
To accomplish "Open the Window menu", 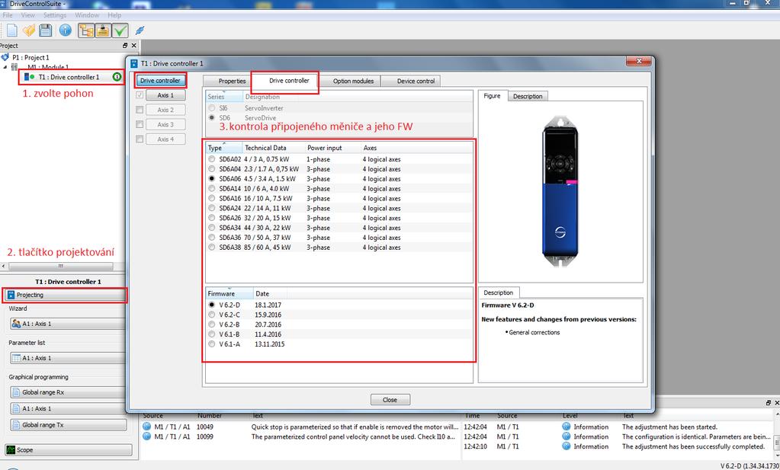I will coord(87,15).
